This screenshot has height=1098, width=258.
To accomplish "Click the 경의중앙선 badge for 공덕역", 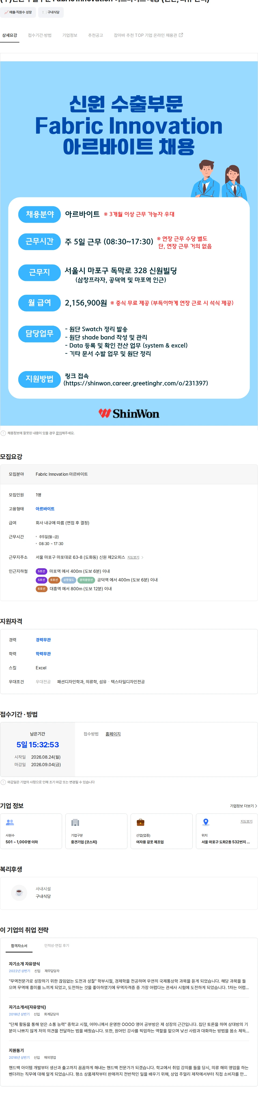I will click(87, 580).
